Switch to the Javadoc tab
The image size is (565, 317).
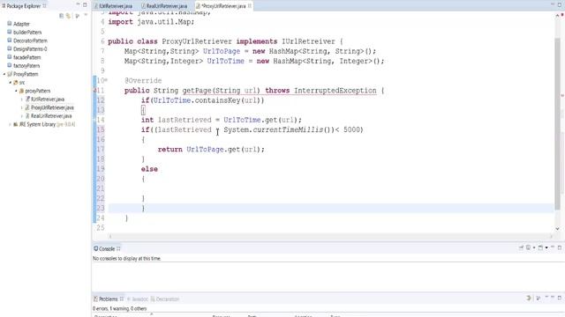coord(138,299)
